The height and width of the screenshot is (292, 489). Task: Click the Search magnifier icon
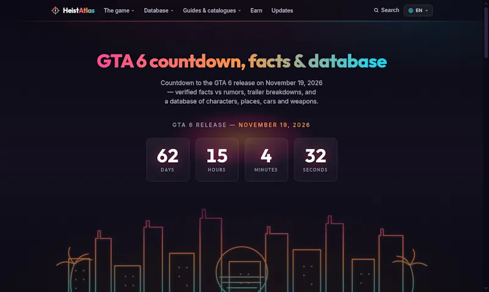[376, 10]
